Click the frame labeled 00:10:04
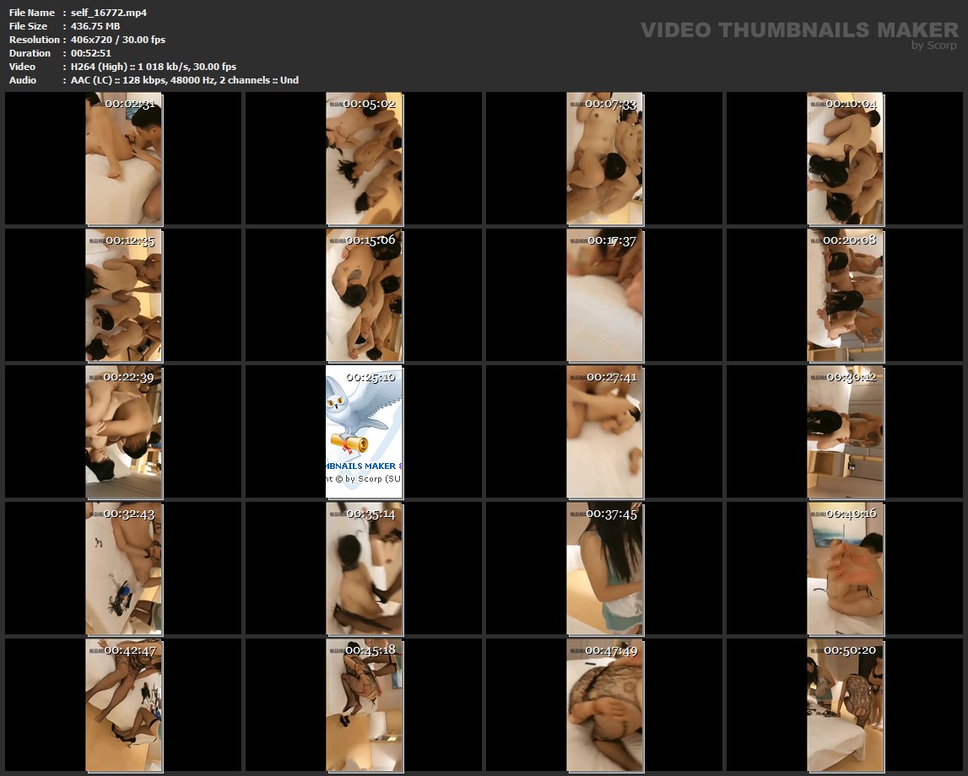 pyautogui.click(x=845, y=159)
